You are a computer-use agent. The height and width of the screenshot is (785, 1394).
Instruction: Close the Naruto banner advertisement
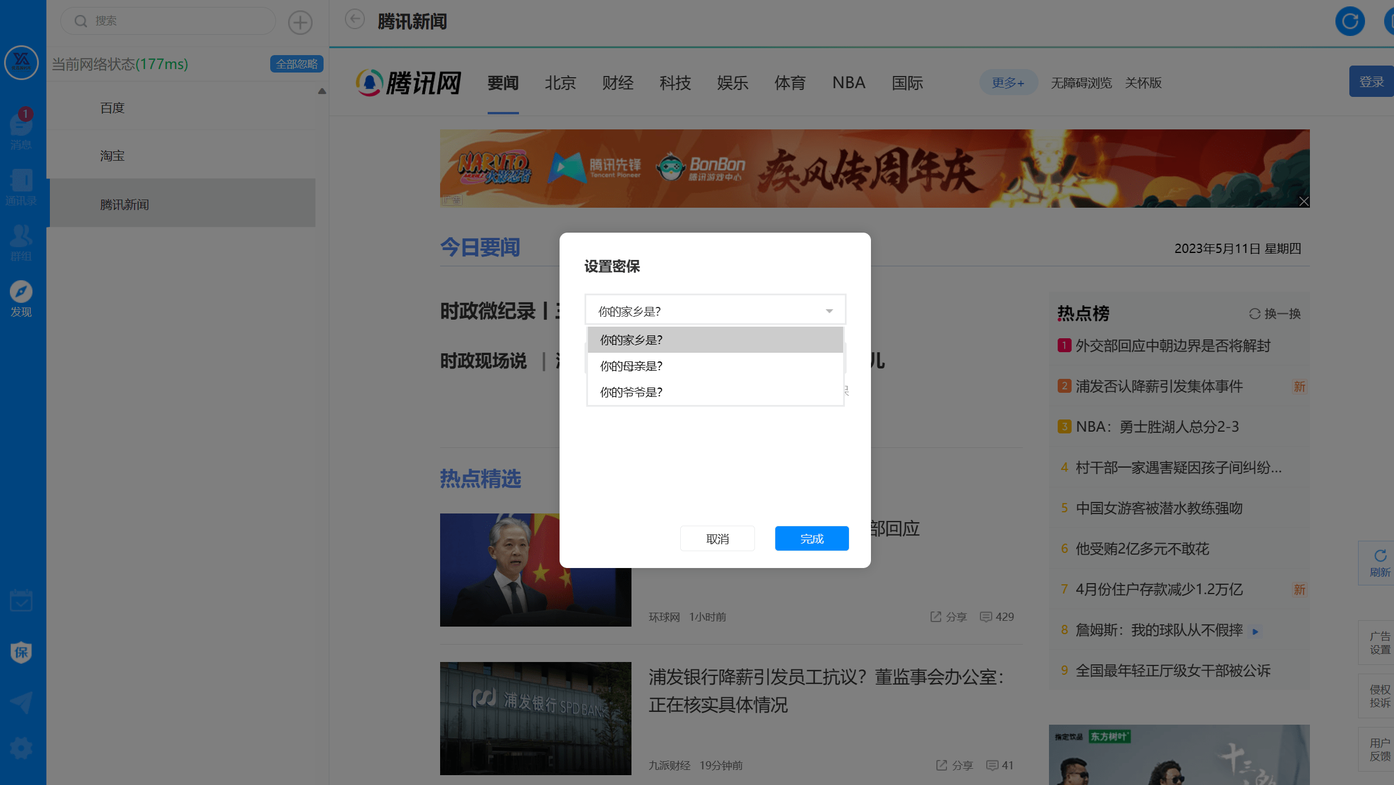[x=1304, y=201]
